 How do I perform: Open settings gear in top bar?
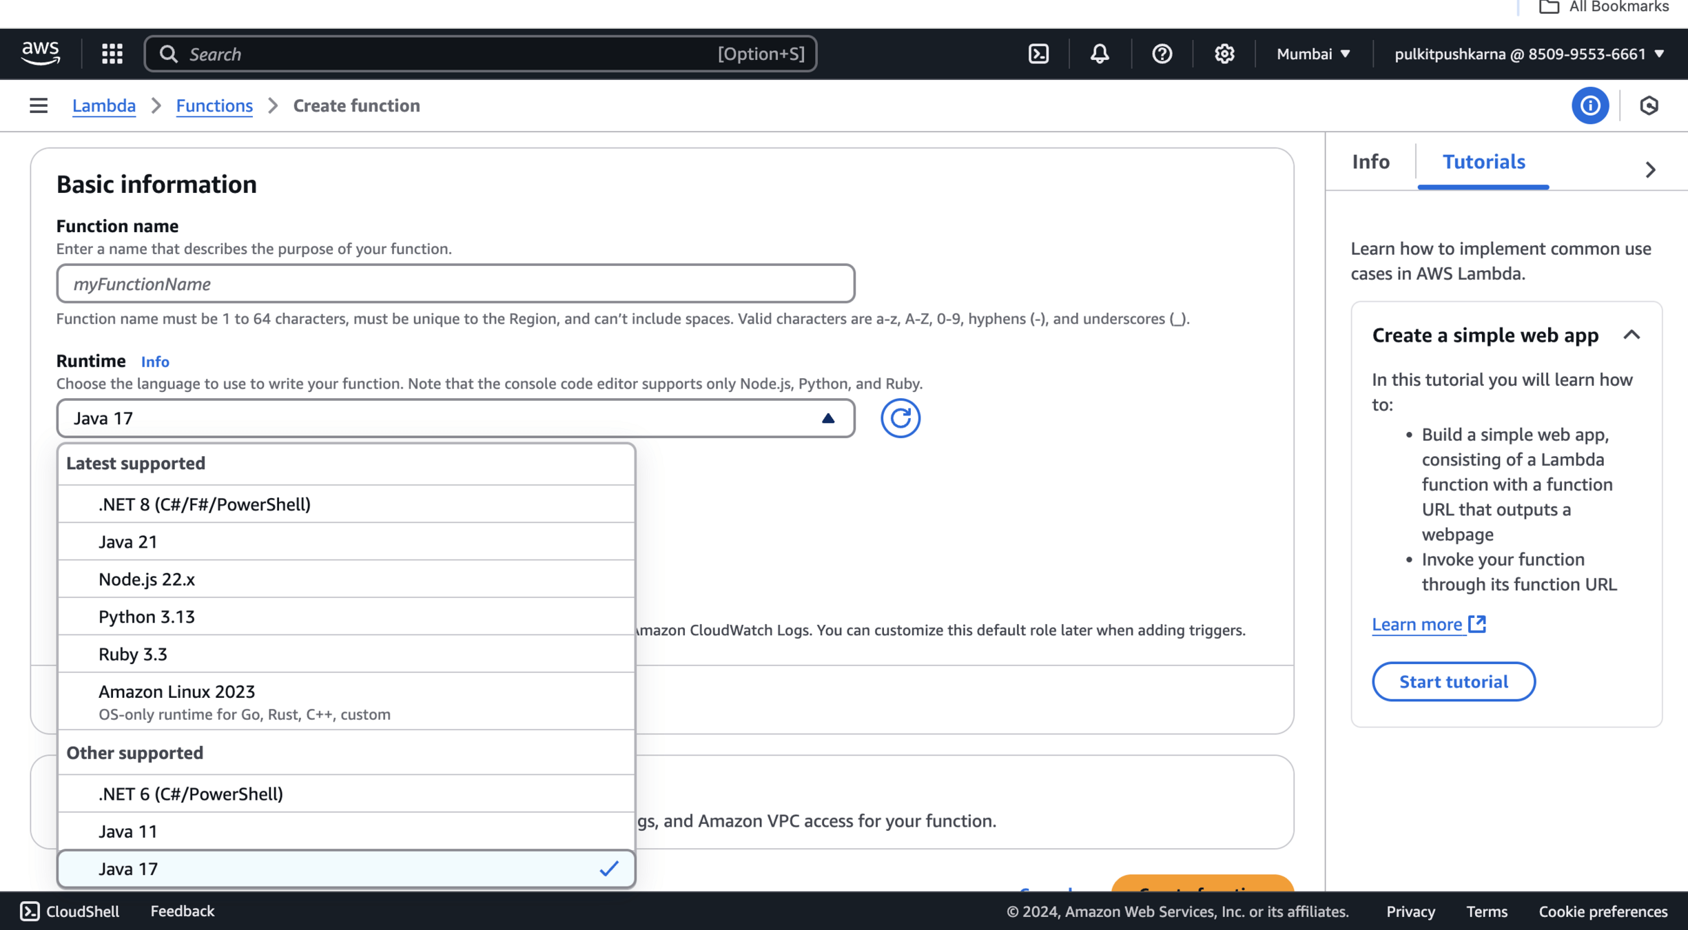[1224, 54]
